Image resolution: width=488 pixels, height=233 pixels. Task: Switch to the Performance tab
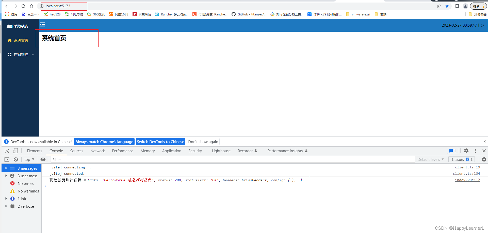[123, 151]
